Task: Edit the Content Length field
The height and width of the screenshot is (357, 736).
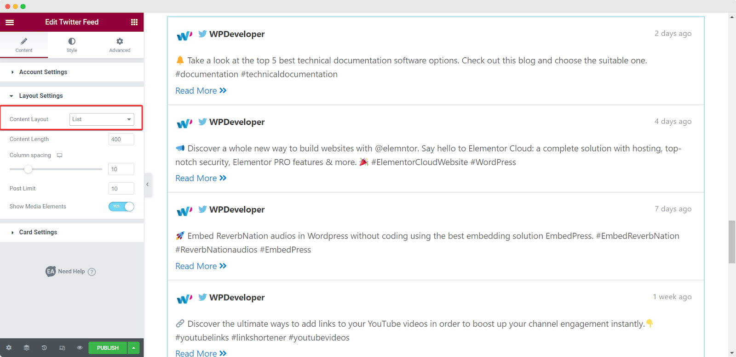Action: pyautogui.click(x=121, y=139)
